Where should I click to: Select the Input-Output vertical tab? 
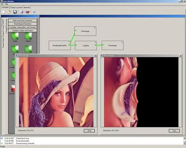tap(3, 42)
